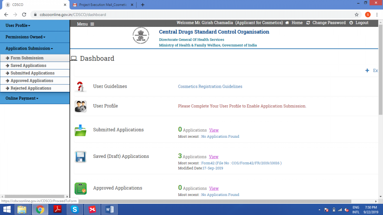Click the complete user profile warning message
383x215 pixels.
click(x=242, y=106)
